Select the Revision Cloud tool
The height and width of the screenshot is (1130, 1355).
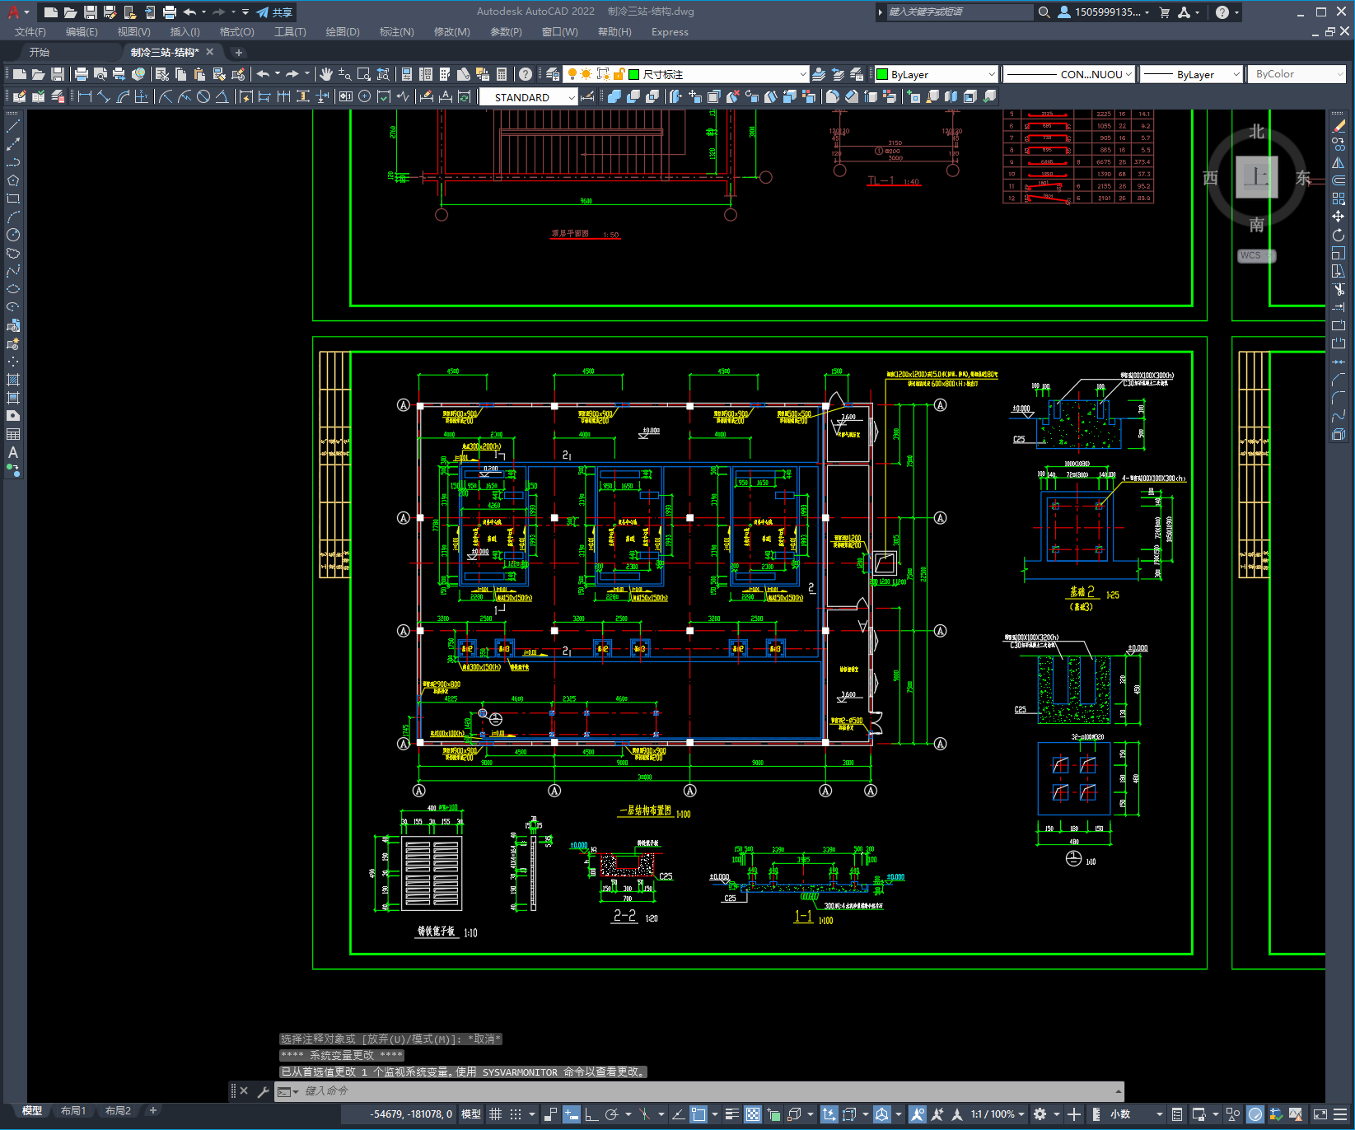[x=13, y=253]
